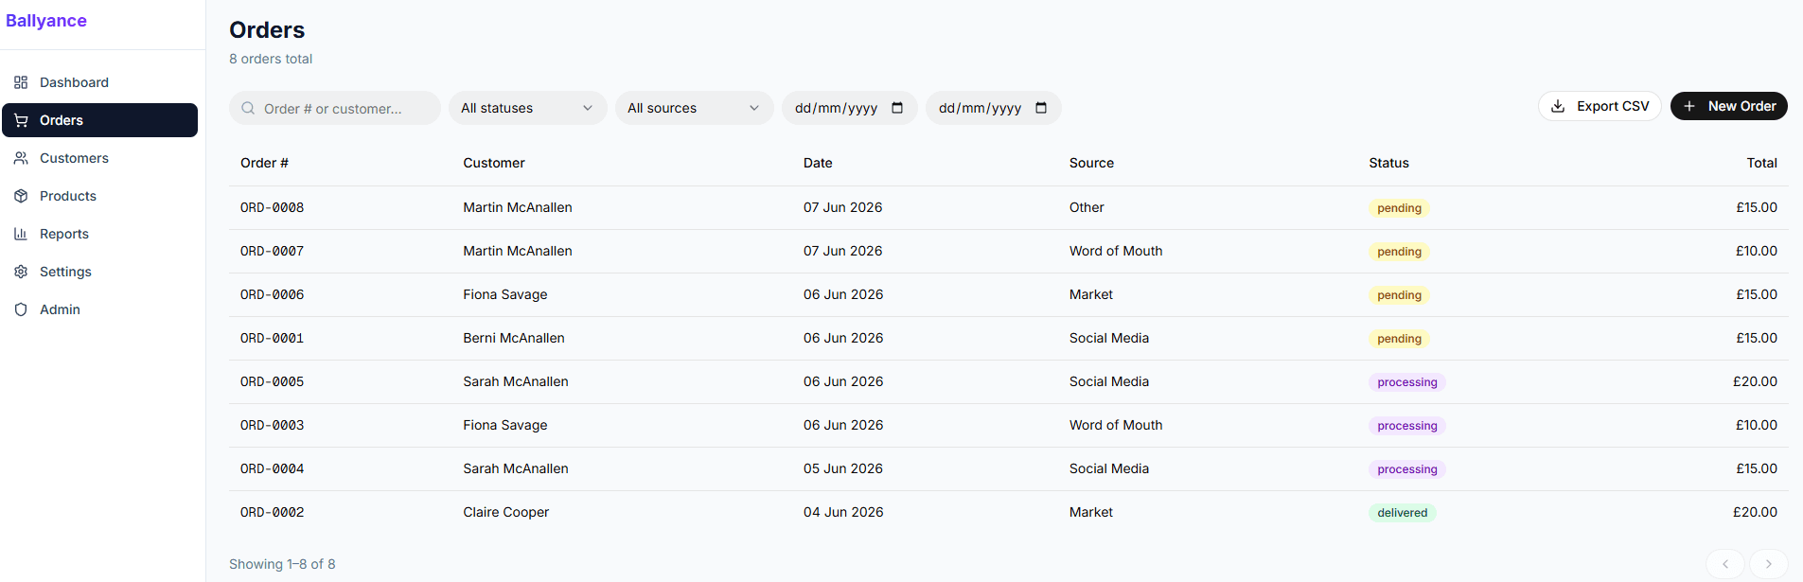Open Admin from the sidebar
Viewport: 1803px width, 582px height.
pyautogui.click(x=99, y=309)
